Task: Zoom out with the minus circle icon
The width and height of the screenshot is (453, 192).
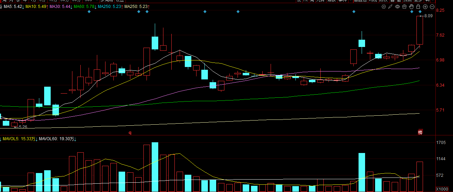Action: (432, 7)
